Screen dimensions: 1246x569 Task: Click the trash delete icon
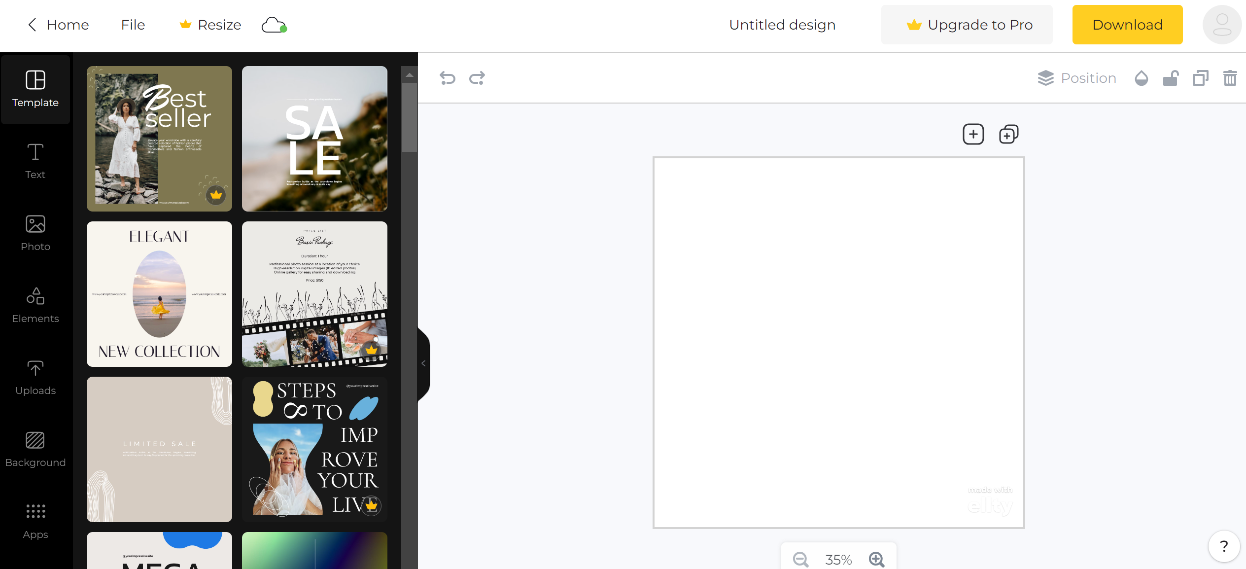click(1230, 78)
